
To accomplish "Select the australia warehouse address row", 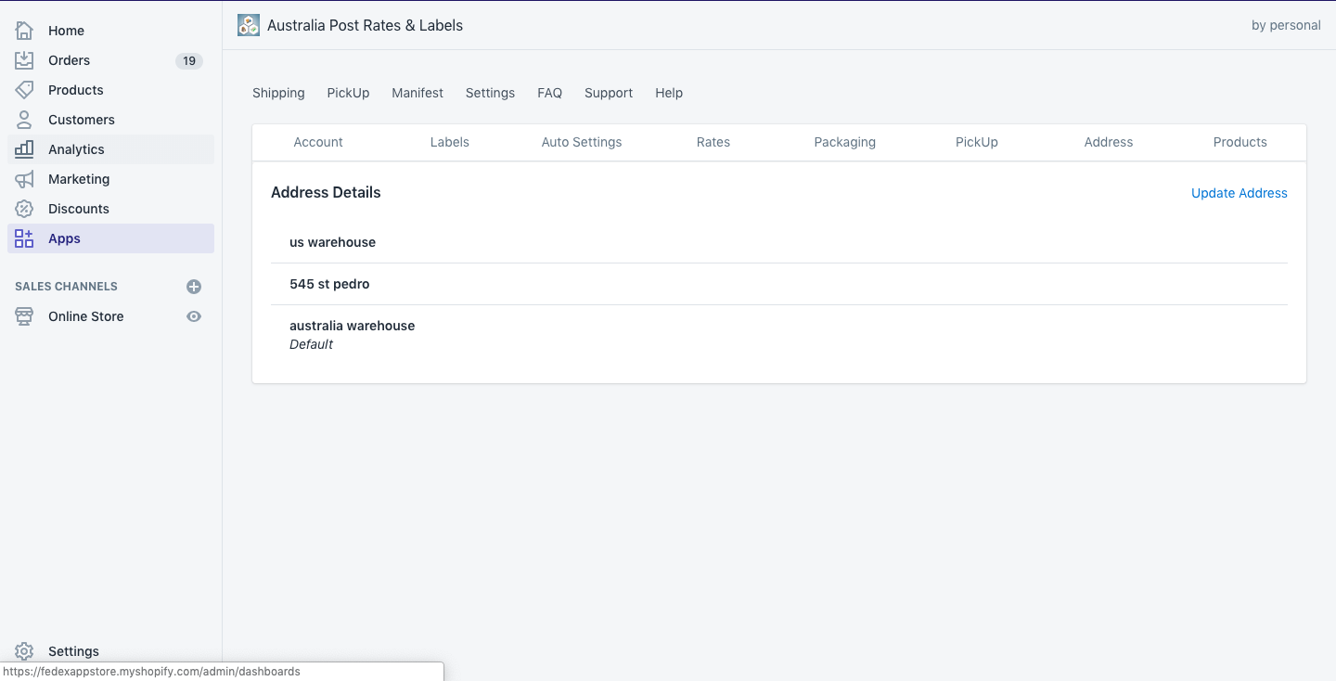I will (x=779, y=335).
